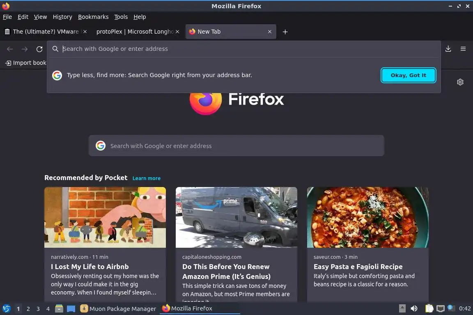Switch to workspace 3
473x315 pixels.
[38, 309]
